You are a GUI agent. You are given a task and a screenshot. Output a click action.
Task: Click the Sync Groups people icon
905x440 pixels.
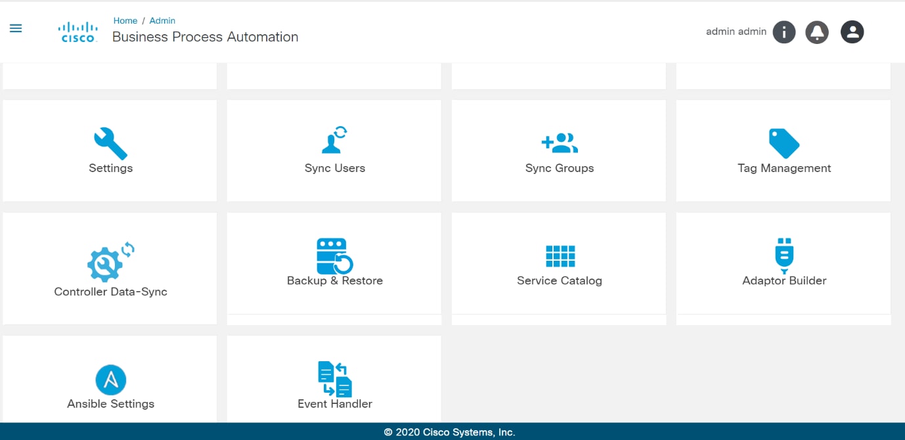point(560,143)
